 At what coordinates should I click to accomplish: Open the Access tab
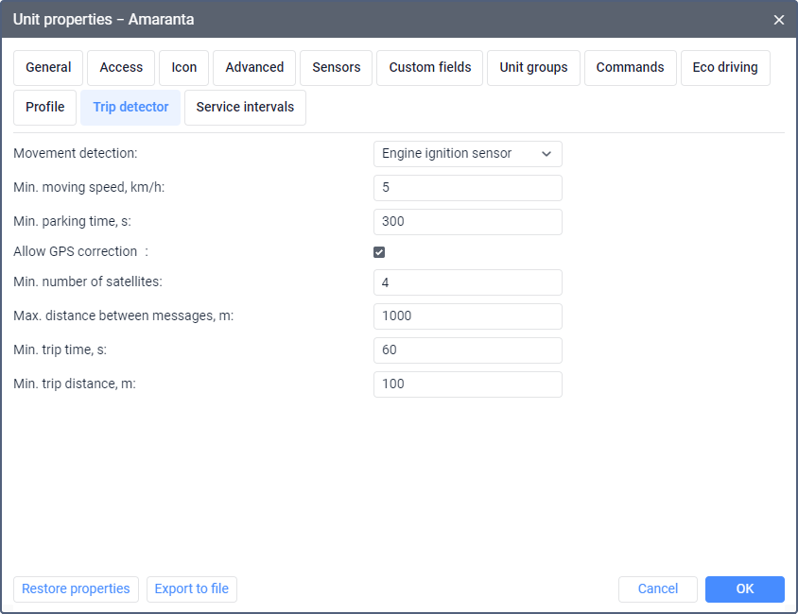tap(121, 68)
